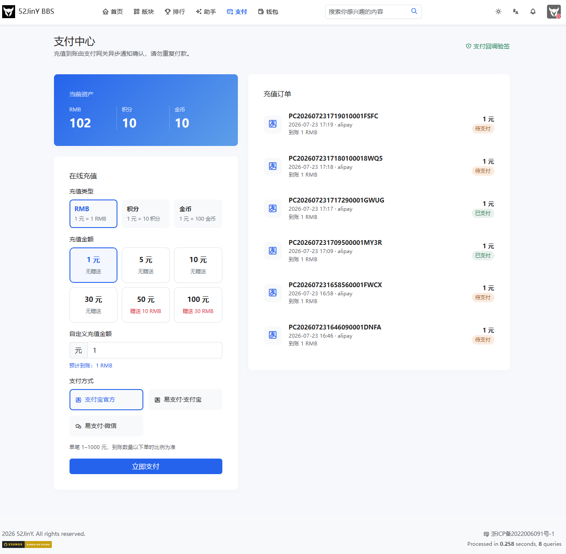Screen dimensions: 566x554
Task: Select the 积分 recharge type option
Action: point(145,213)
